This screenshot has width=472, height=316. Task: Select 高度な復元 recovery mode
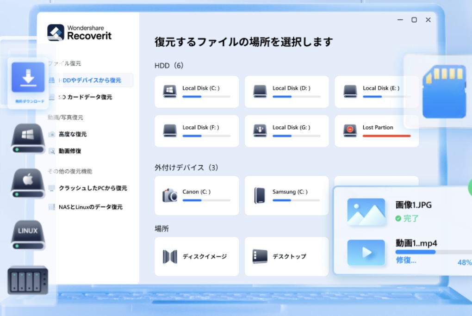tap(76, 134)
